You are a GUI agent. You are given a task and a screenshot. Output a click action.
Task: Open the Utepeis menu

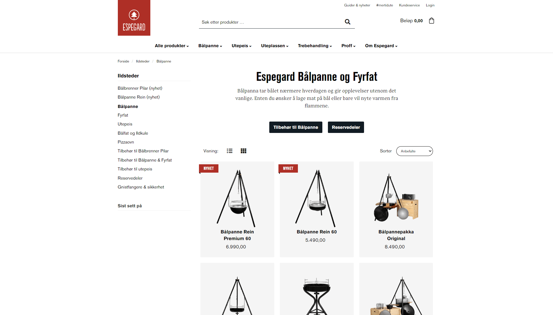click(241, 46)
